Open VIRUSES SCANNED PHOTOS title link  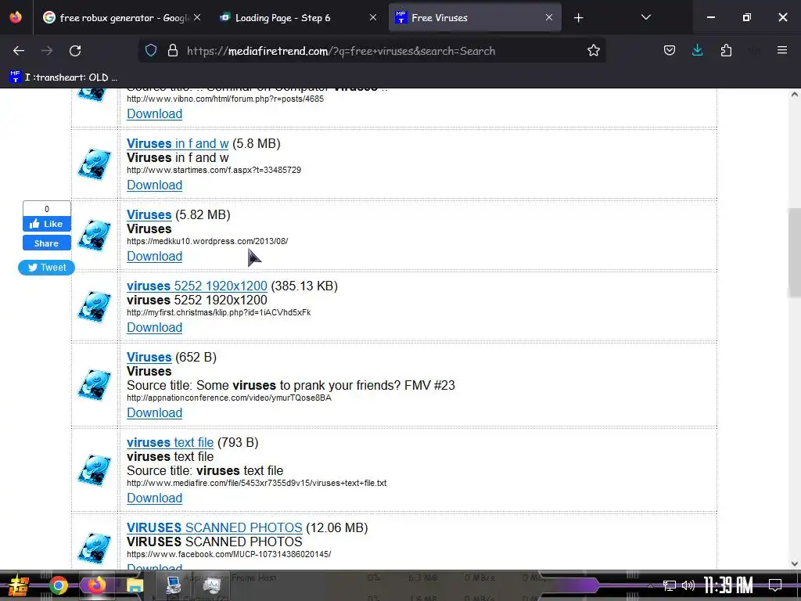pyautogui.click(x=214, y=527)
